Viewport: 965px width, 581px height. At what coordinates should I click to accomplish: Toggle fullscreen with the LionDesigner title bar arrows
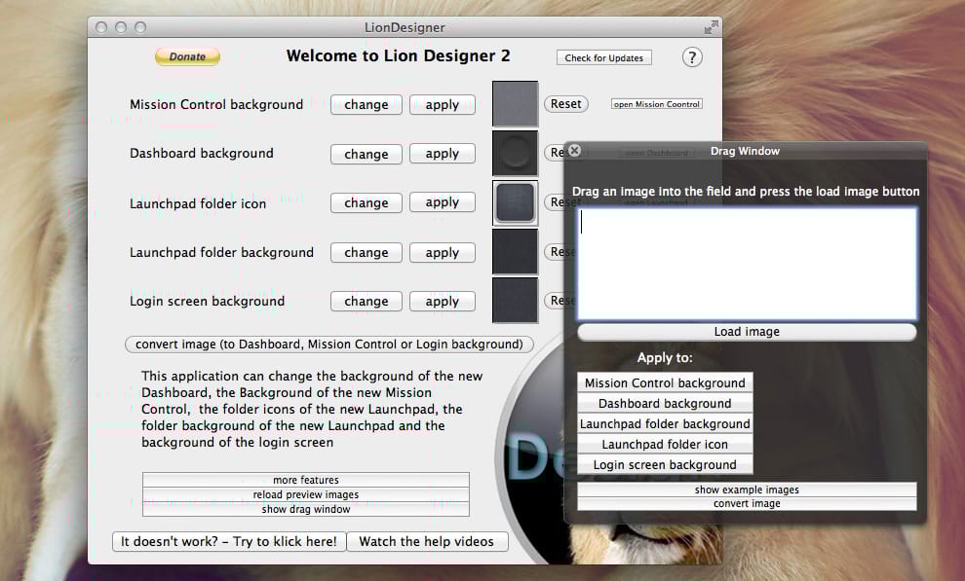(711, 27)
